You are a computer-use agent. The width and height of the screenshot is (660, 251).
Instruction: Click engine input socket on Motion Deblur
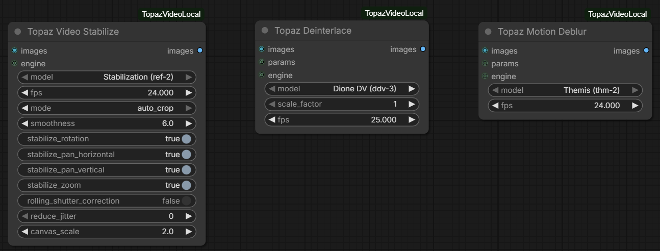point(485,76)
